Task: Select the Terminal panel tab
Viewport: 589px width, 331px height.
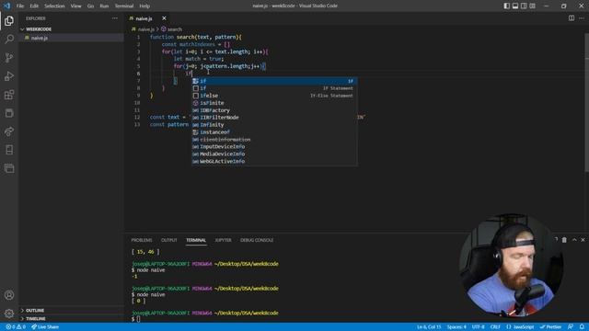Action: click(x=196, y=240)
